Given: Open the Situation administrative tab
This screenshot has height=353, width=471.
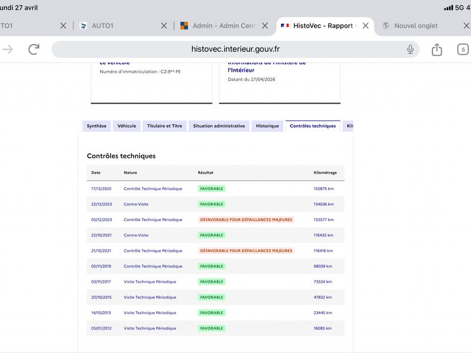Looking at the screenshot, I should point(219,126).
